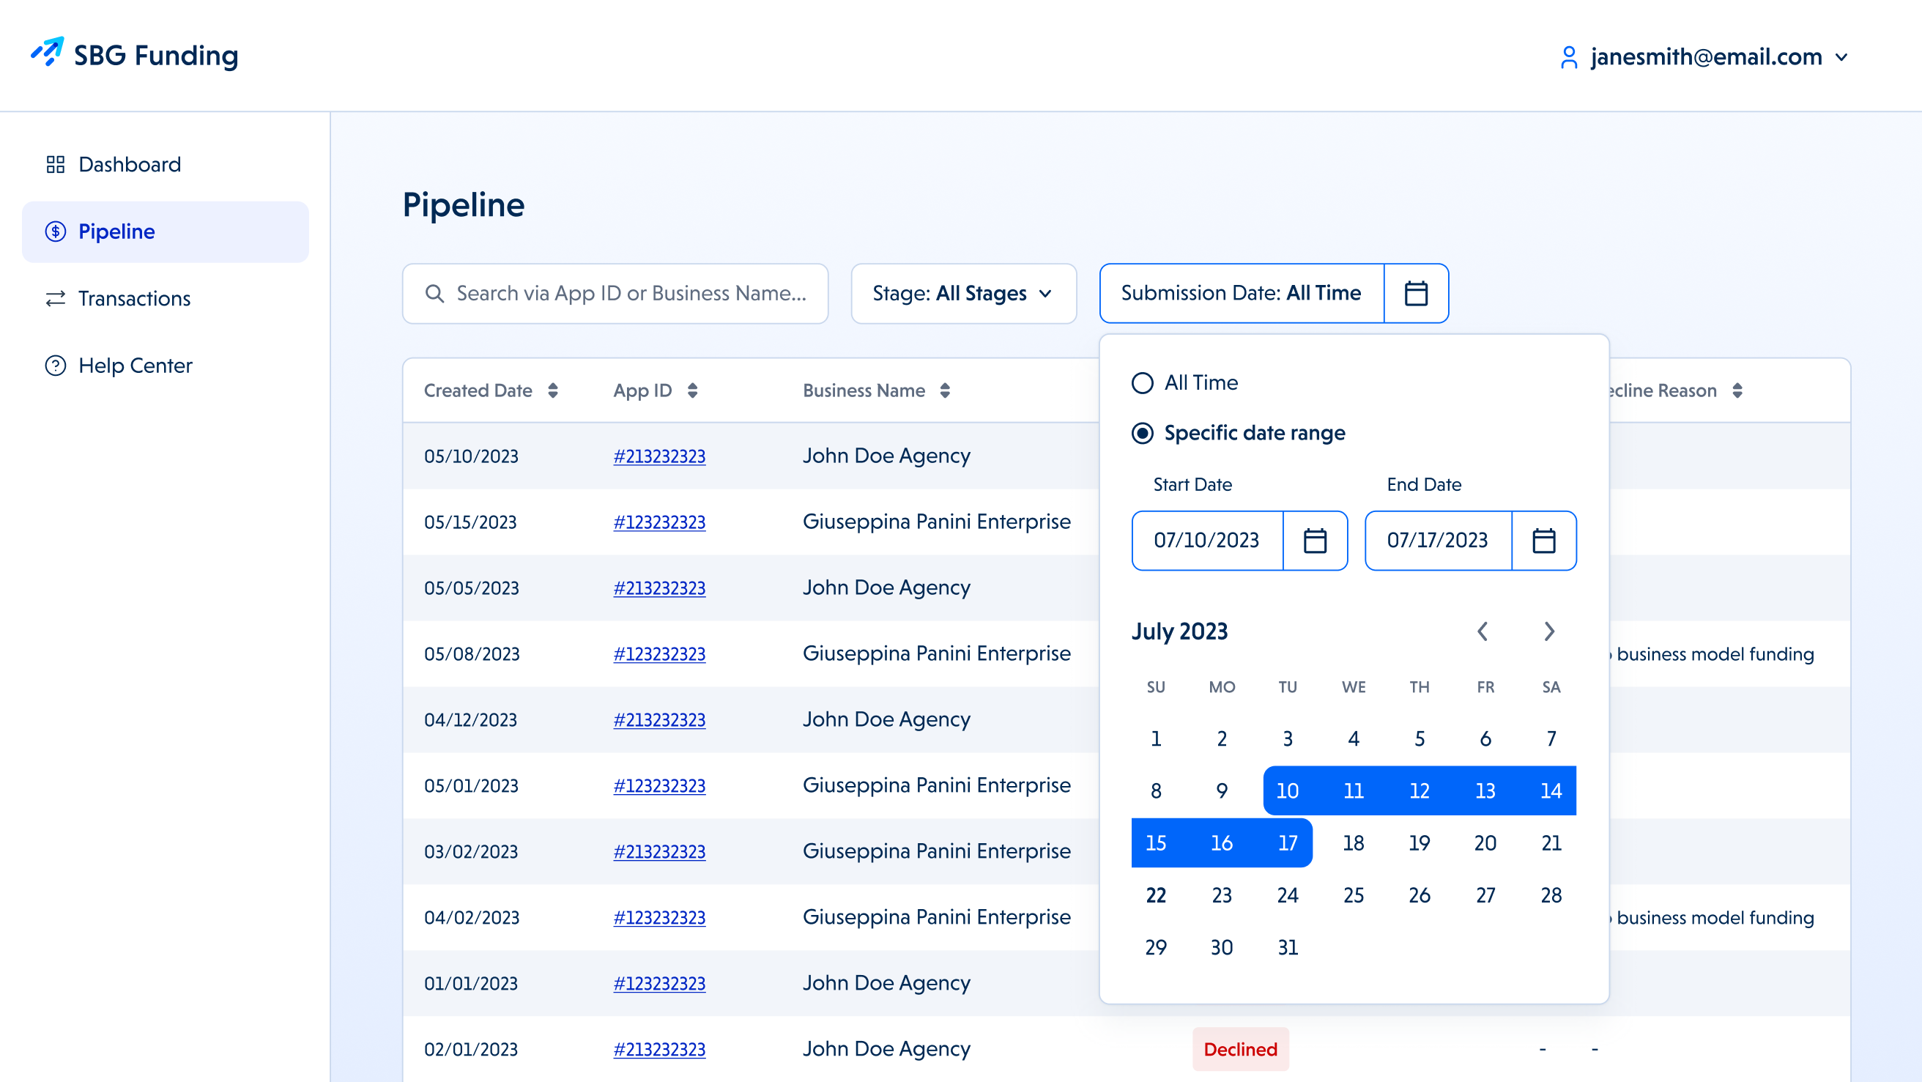Go to Transactions in the sidebar

click(x=165, y=298)
